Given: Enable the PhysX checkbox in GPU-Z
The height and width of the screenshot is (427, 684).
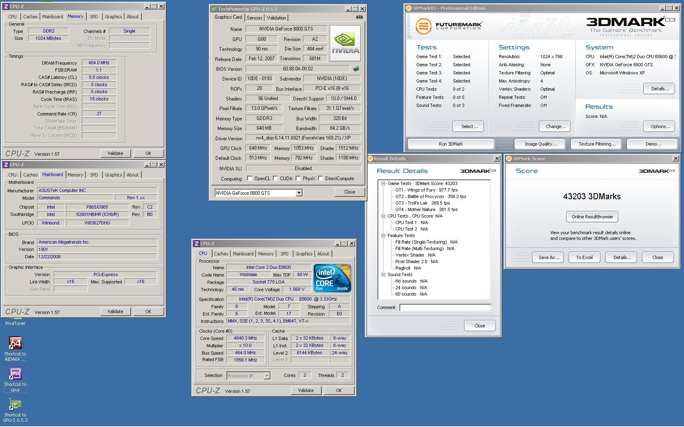Looking at the screenshot, I should coord(298,178).
